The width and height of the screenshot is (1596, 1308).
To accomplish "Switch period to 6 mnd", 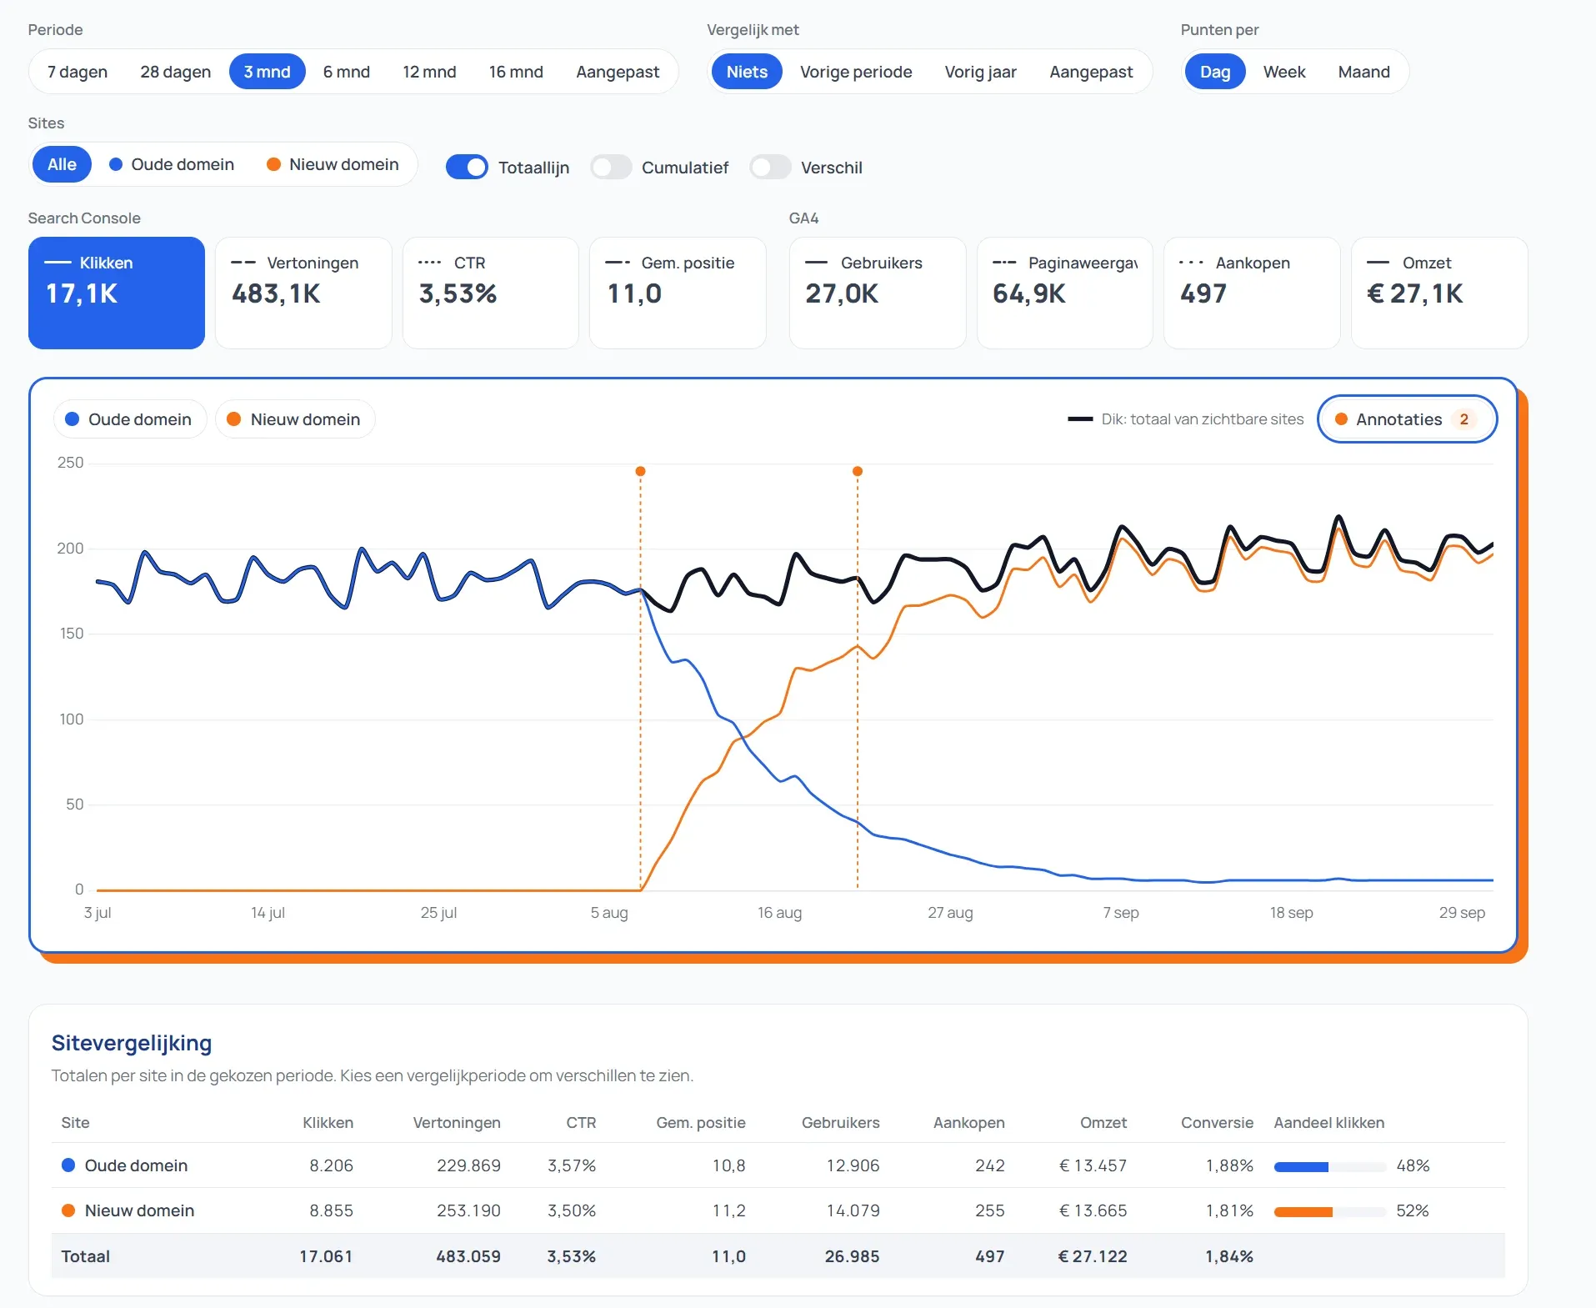I will point(347,72).
